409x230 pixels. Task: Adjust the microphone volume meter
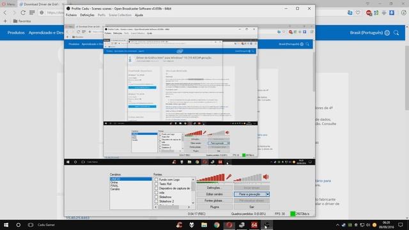coord(211,178)
